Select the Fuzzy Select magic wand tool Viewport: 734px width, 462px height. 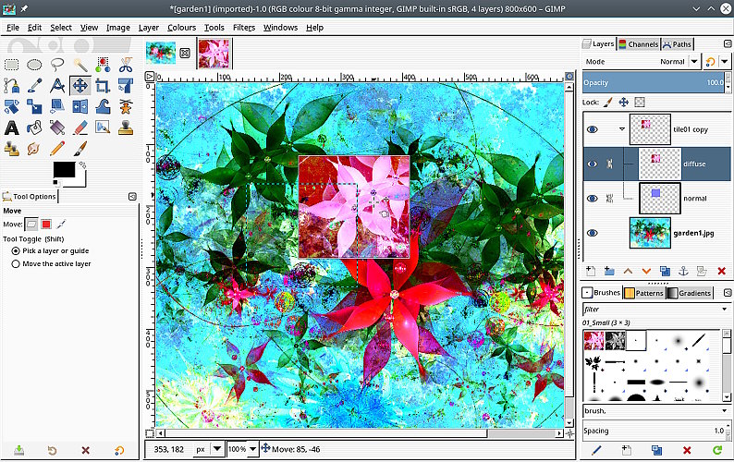click(80, 65)
